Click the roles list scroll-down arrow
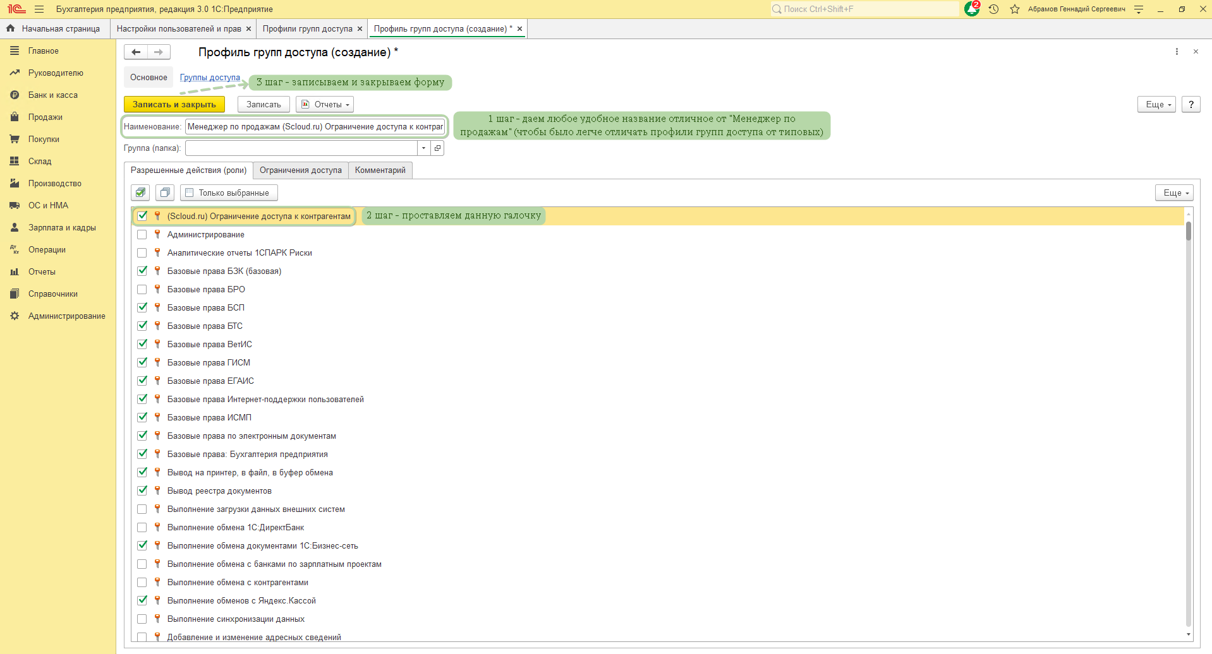 coord(1189,635)
